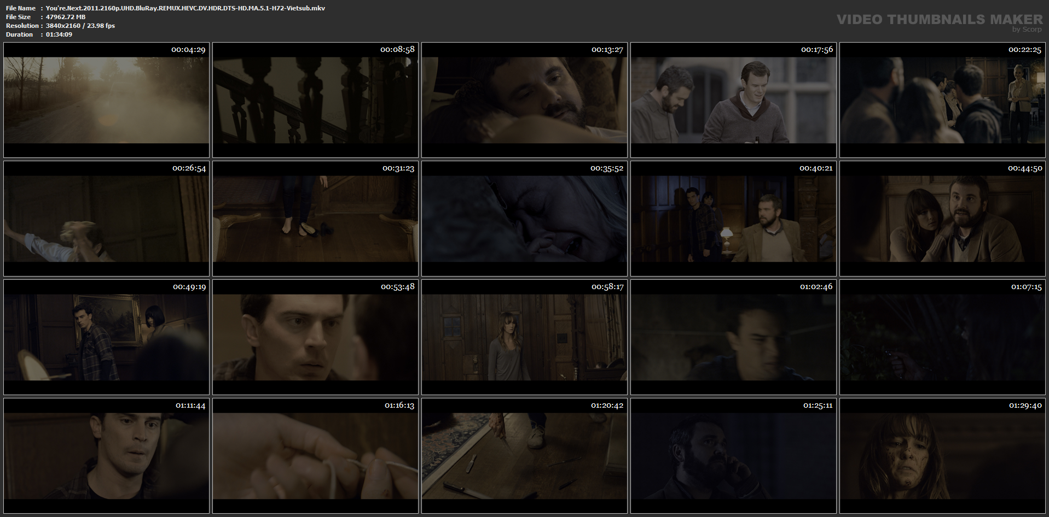
Task: Select the thumbnail at 00:04:29
Action: [x=106, y=100]
